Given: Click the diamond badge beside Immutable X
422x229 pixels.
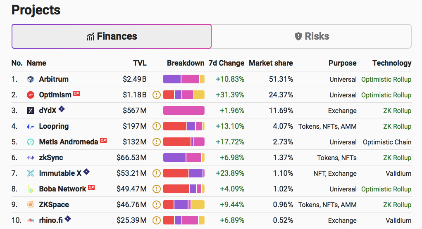Looking at the screenshot, I should (86, 172).
